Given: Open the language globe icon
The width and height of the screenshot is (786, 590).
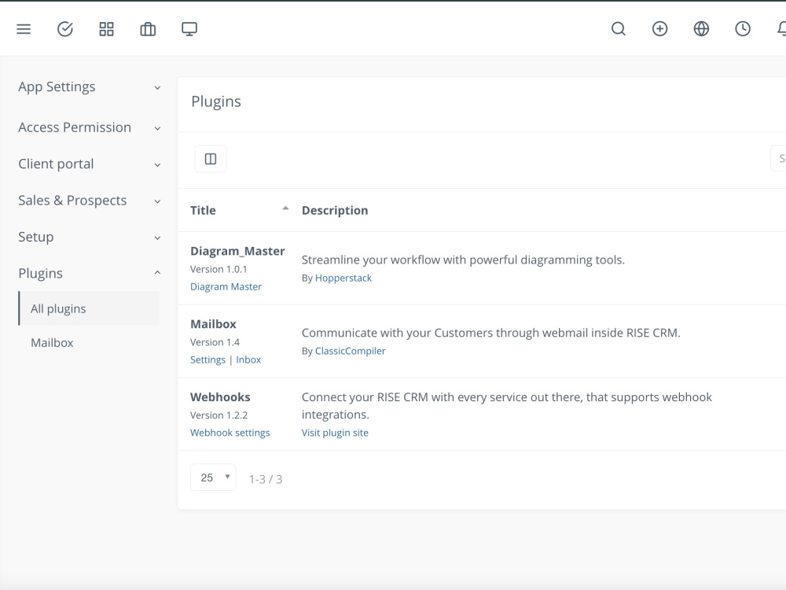Looking at the screenshot, I should click(x=701, y=29).
